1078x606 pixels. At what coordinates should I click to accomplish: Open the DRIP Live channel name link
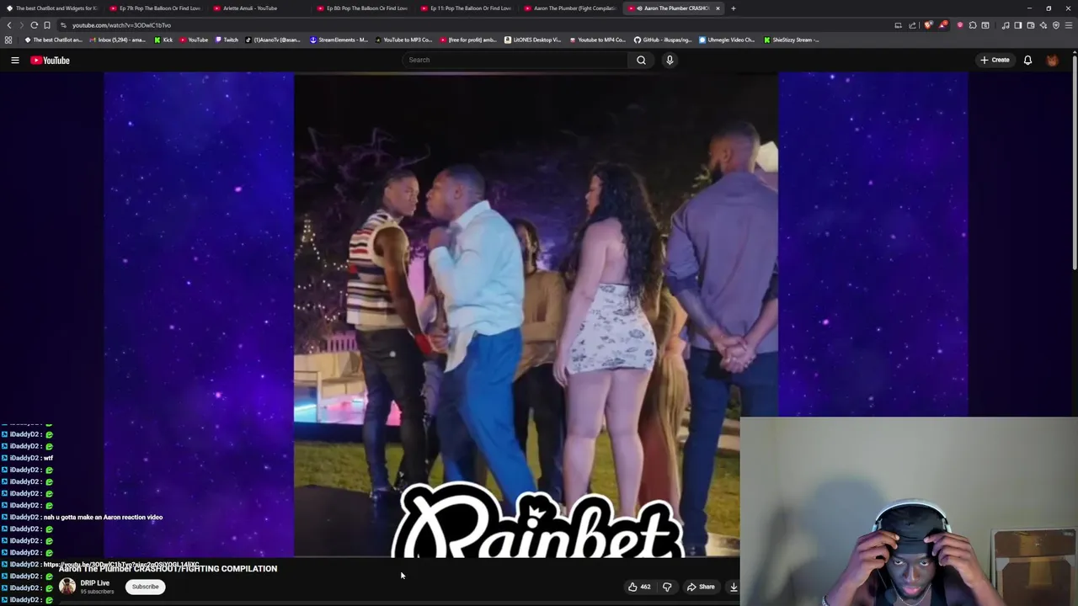pos(94,583)
